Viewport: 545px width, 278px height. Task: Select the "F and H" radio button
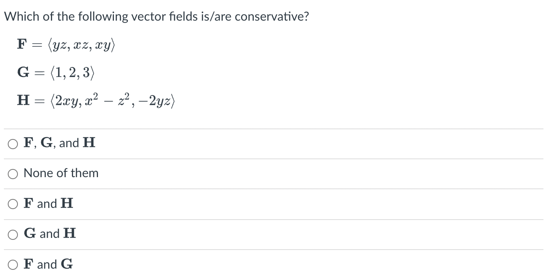point(13,204)
